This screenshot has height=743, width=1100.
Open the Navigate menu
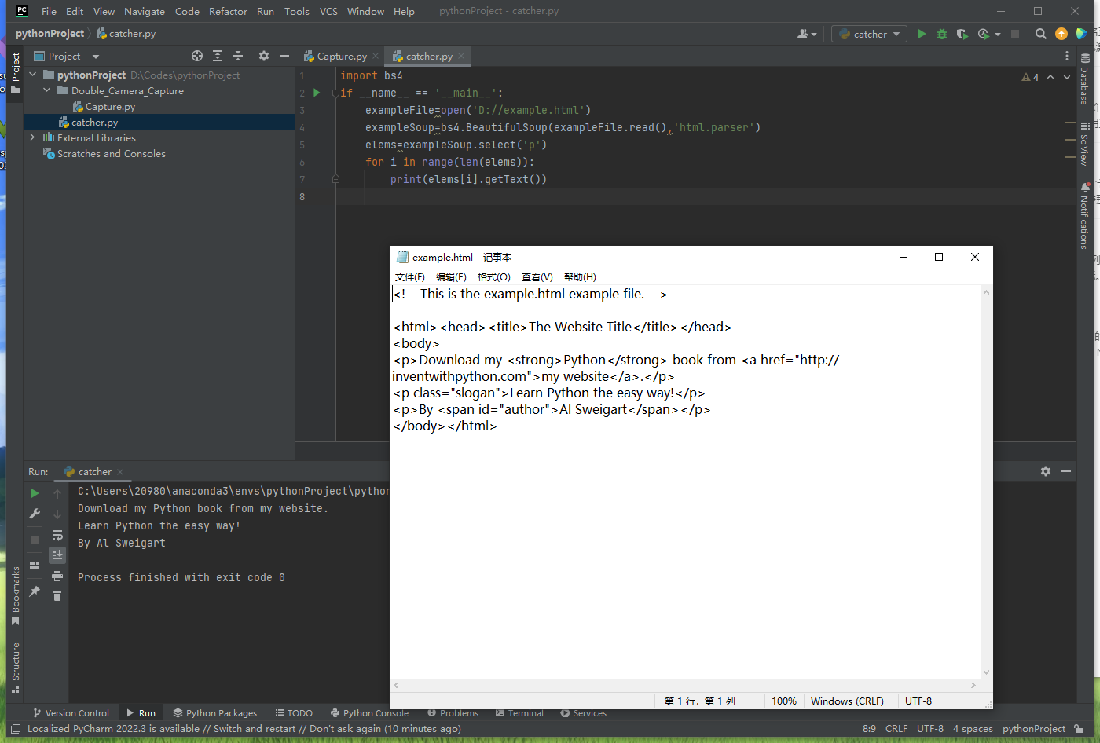coord(144,11)
